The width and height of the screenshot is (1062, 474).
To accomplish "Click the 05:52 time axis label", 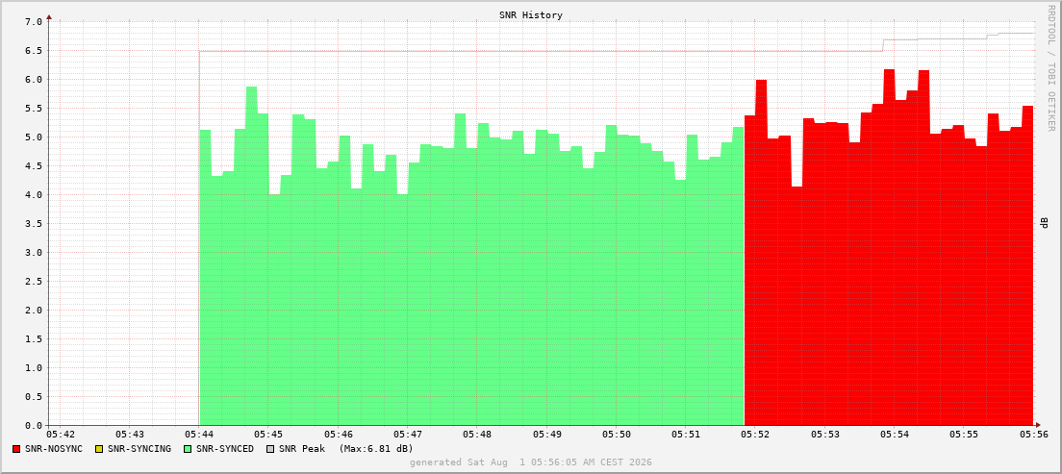I will 754,434.
